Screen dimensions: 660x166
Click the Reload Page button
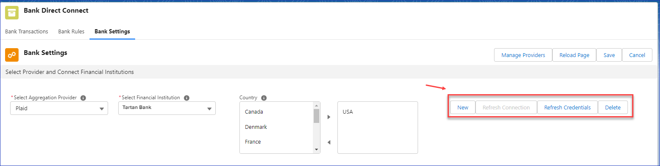574,55
